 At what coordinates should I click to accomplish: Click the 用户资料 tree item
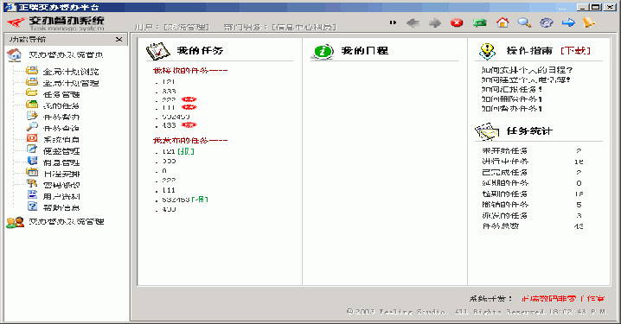(61, 196)
